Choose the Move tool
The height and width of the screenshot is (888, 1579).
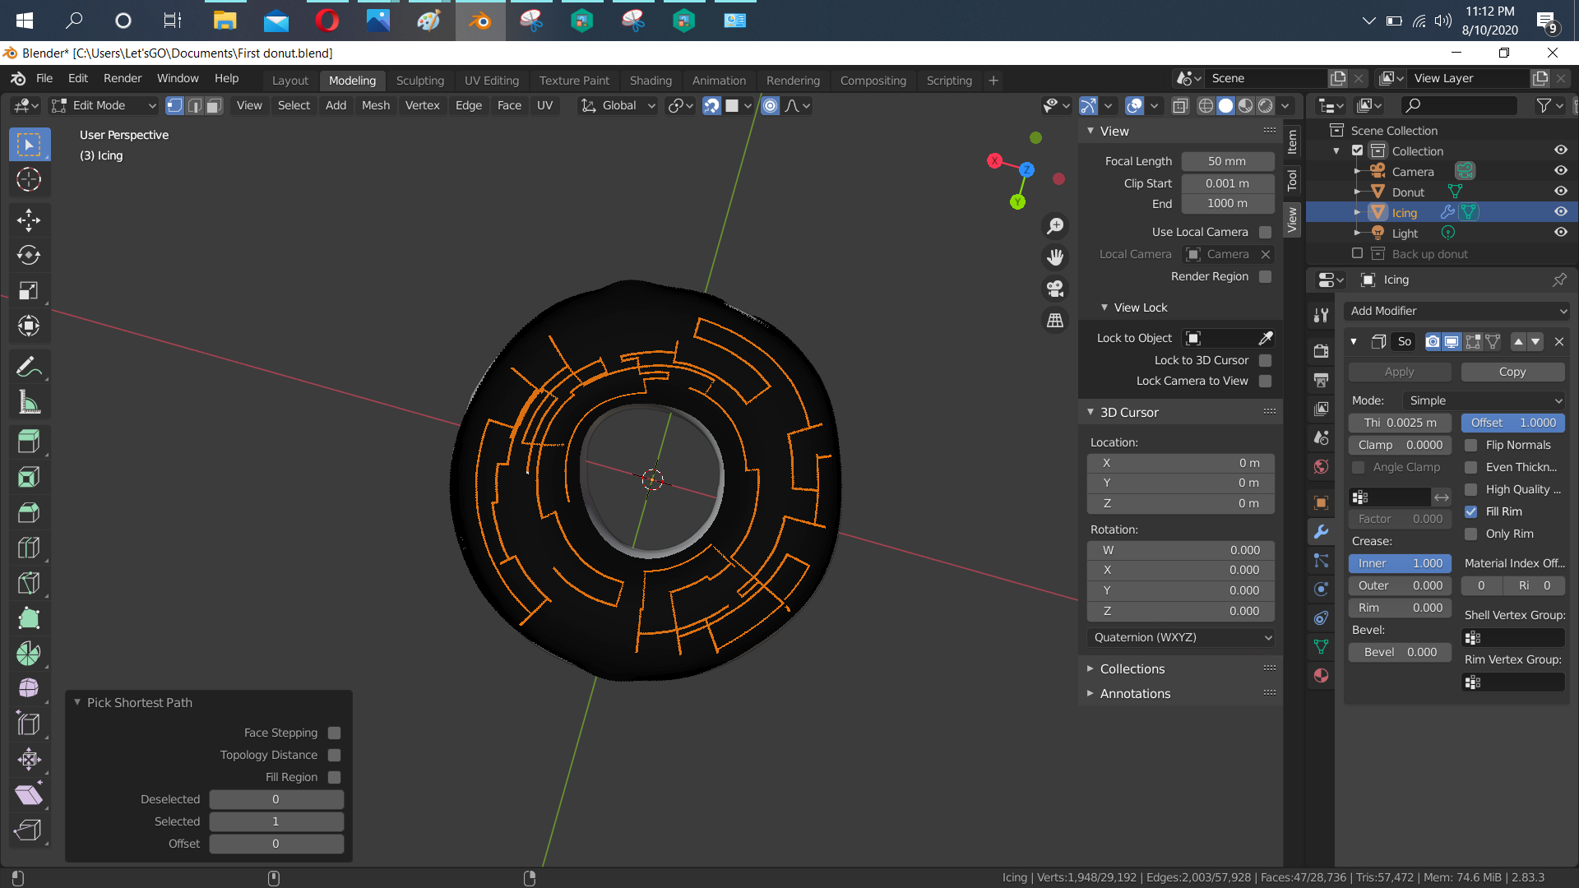pyautogui.click(x=29, y=220)
